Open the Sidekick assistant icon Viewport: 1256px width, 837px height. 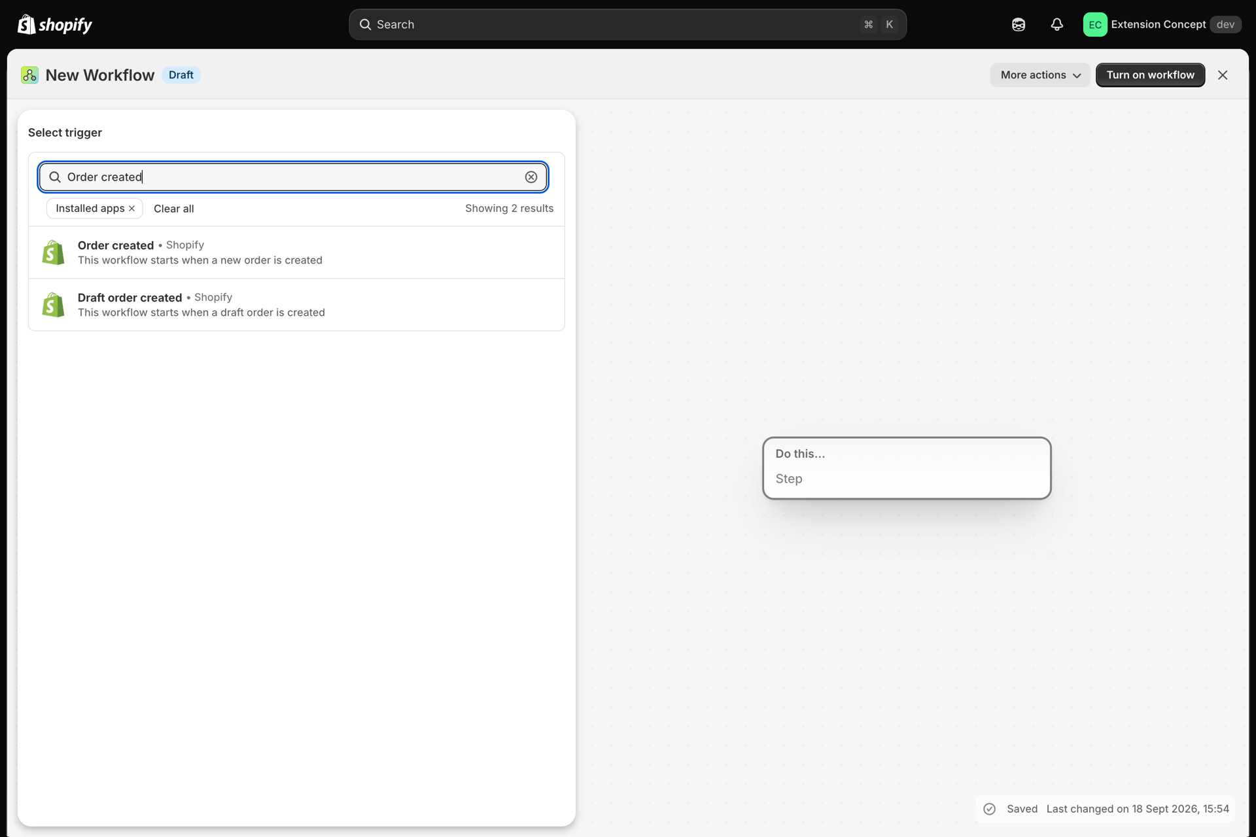[x=1019, y=24]
